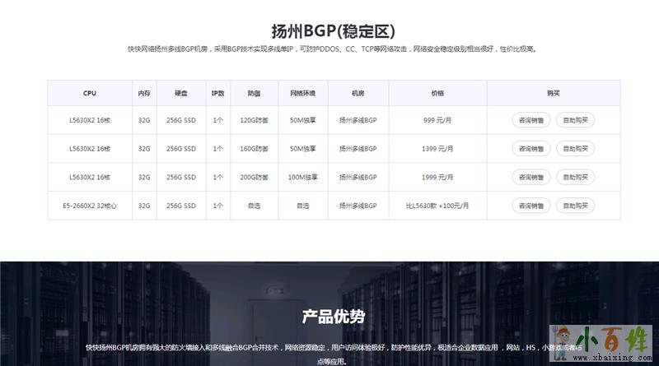Click 自助购买 for the 999 元/月 plan
Image resolution: width=659 pixels, height=366 pixels.
[x=575, y=120]
